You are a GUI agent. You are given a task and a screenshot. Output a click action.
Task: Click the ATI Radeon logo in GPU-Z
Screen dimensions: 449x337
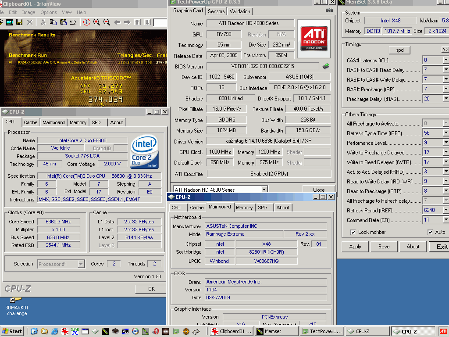(314, 39)
